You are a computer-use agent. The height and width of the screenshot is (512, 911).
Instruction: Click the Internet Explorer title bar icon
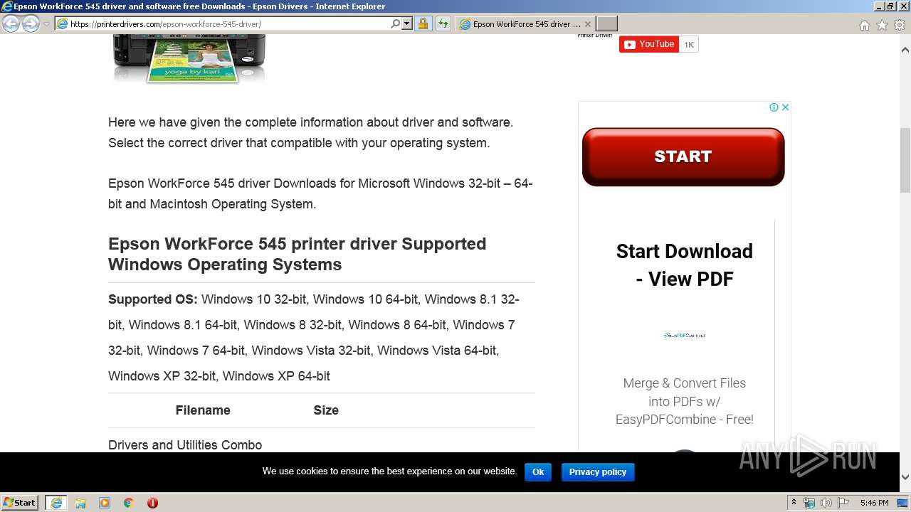click(6, 6)
